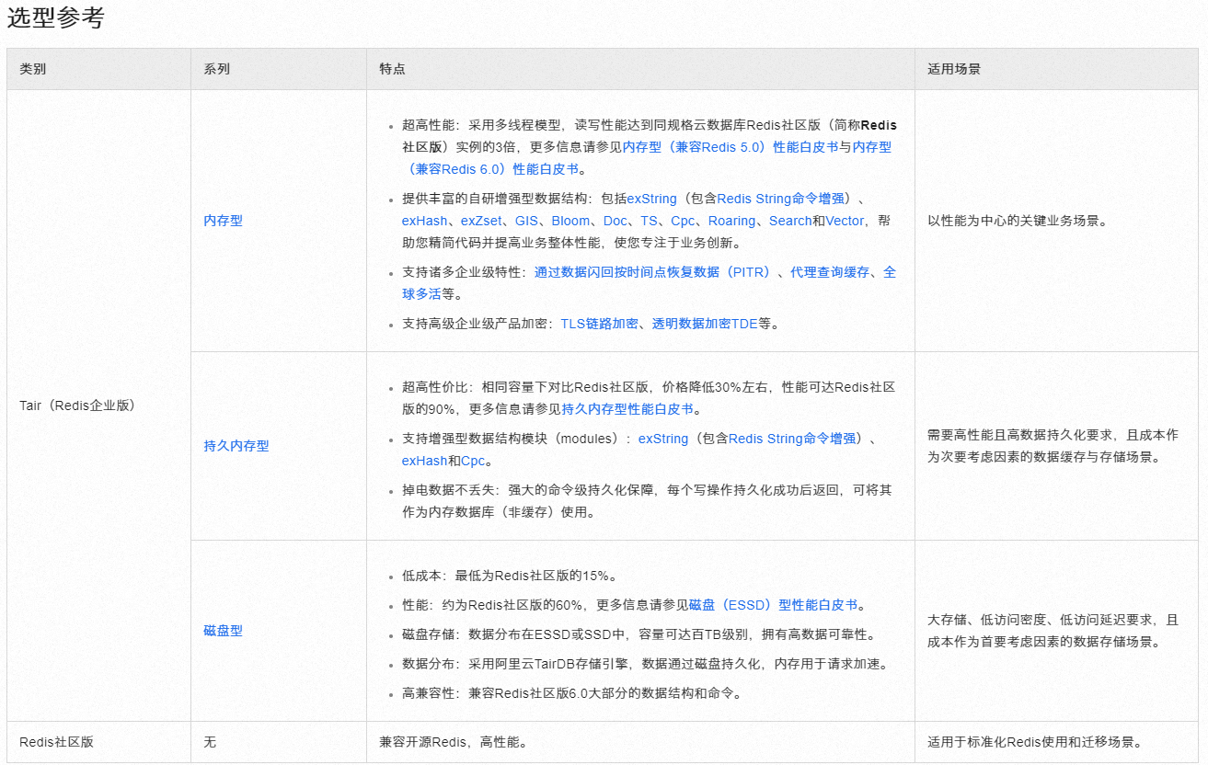
Task: Click the 高兼容性 bullet about Redis社区版6.0
Action: (572, 693)
